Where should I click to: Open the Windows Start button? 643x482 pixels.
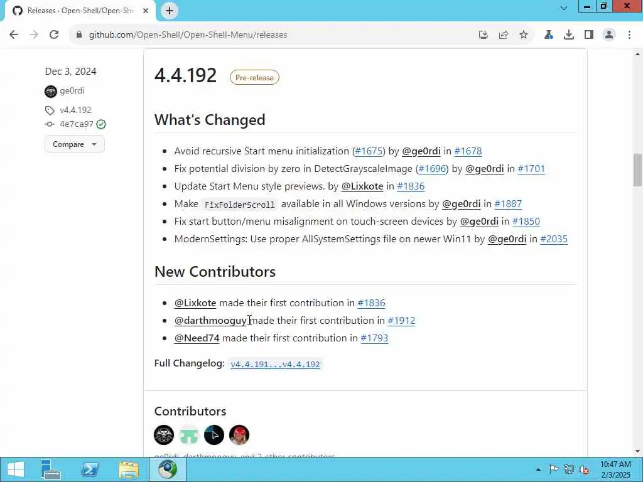(16, 469)
